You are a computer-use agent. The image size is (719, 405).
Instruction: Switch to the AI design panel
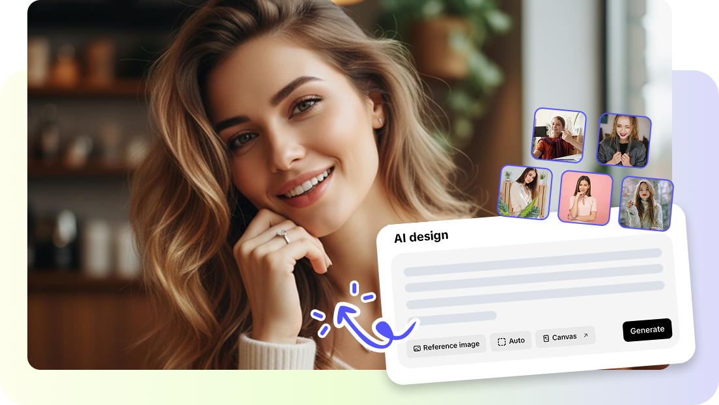[x=421, y=236]
